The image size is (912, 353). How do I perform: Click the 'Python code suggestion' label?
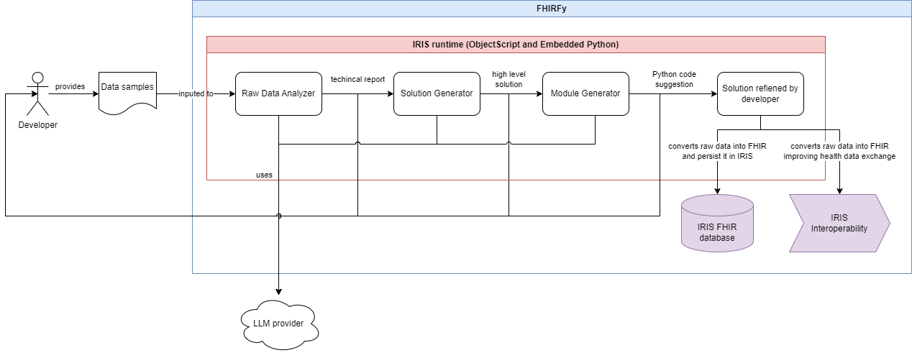click(674, 79)
